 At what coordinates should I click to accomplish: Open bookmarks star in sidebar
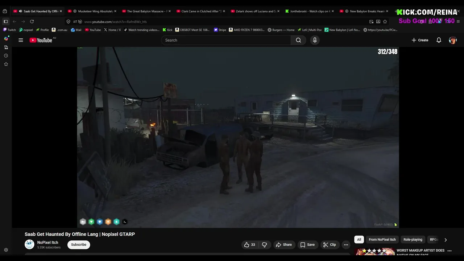(x=6, y=64)
